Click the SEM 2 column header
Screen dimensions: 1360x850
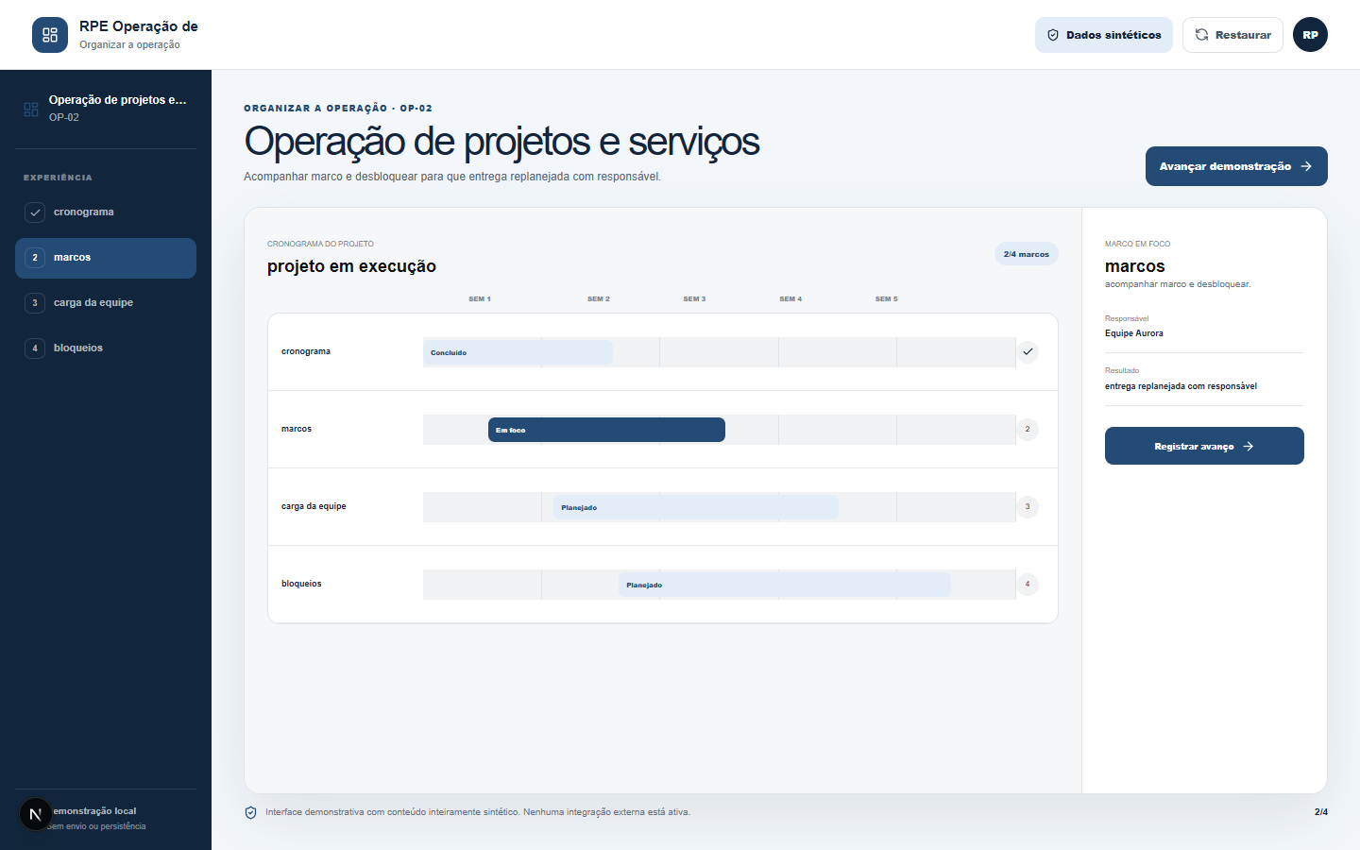[x=599, y=298]
